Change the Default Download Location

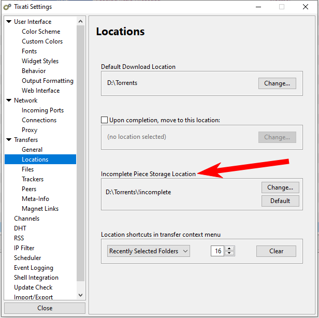(277, 83)
